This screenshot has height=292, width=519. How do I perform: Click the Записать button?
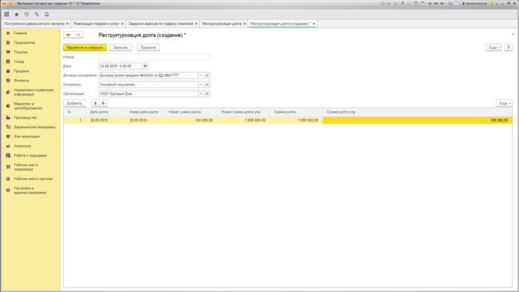pyautogui.click(x=120, y=47)
